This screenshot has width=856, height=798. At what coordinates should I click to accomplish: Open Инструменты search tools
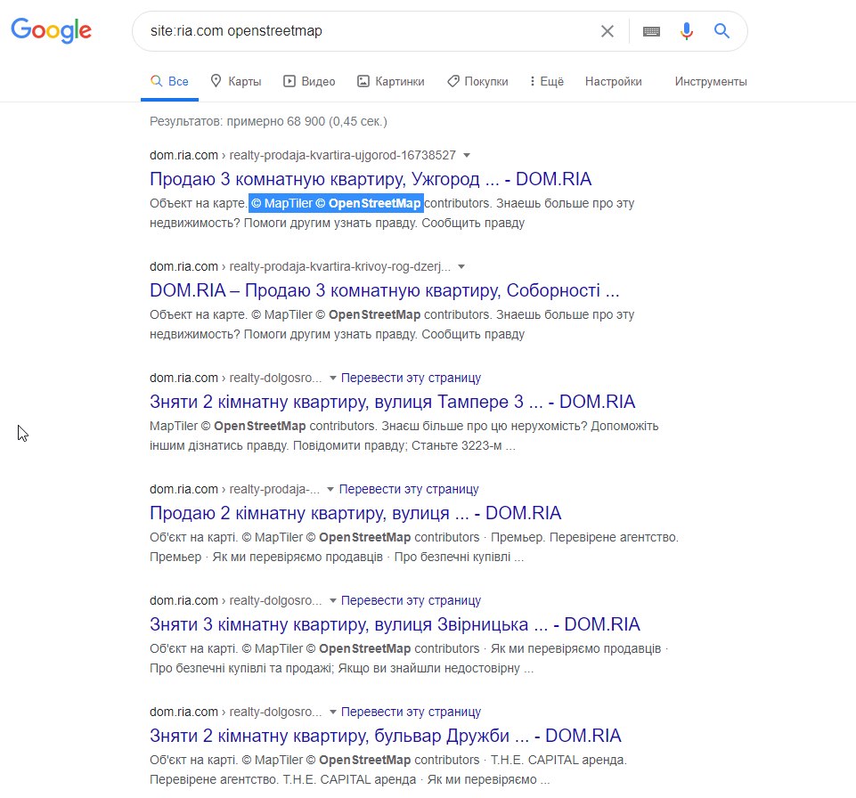click(x=710, y=81)
